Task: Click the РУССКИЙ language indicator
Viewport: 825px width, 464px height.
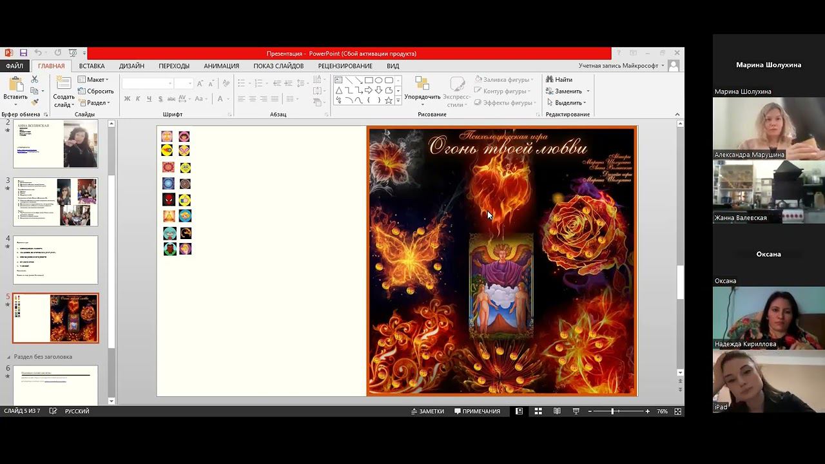Action: 77,411
